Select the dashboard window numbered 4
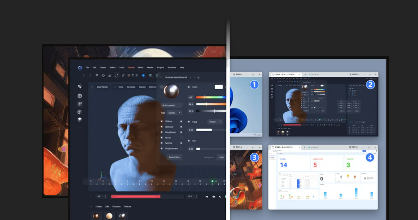Screen dimensions: 418x220 point(323,177)
